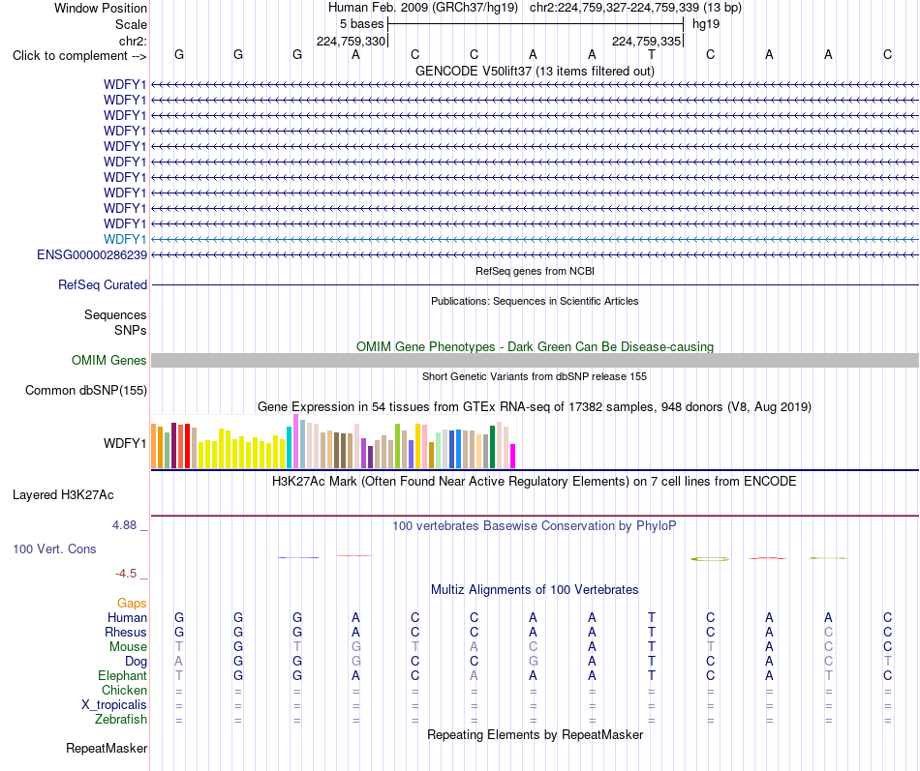Click the black WDFY1 label beside GTEx chart
The width and height of the screenshot is (920, 771).
point(124,443)
